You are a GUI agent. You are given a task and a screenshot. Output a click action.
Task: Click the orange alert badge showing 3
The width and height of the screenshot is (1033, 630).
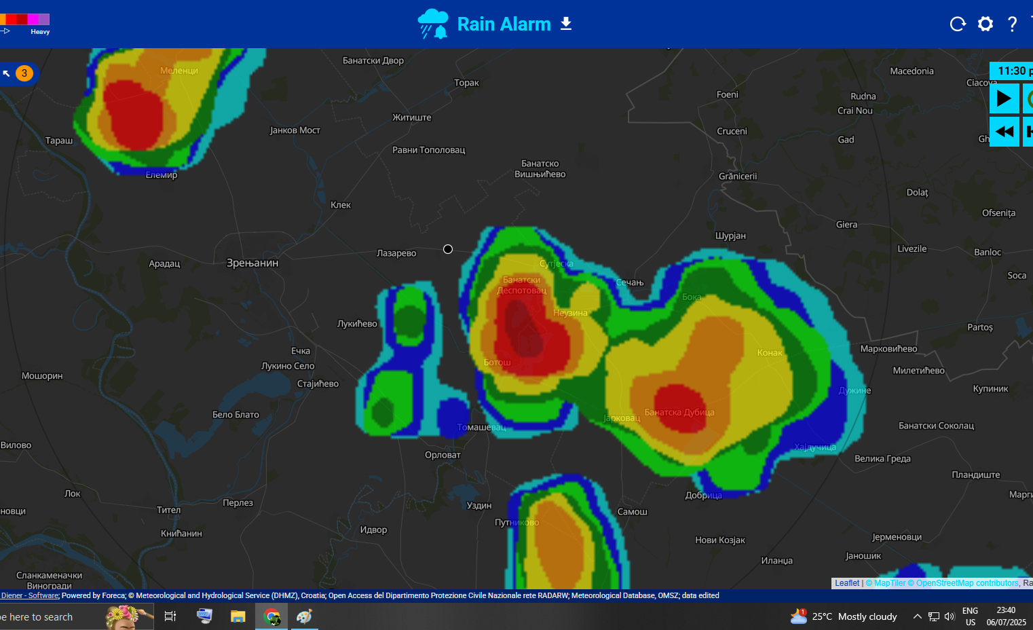tap(24, 73)
